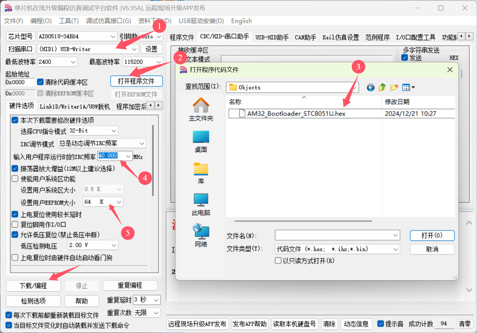Open the 文件(F) menu
The width and height of the screenshot is (477, 333).
coord(14,21)
